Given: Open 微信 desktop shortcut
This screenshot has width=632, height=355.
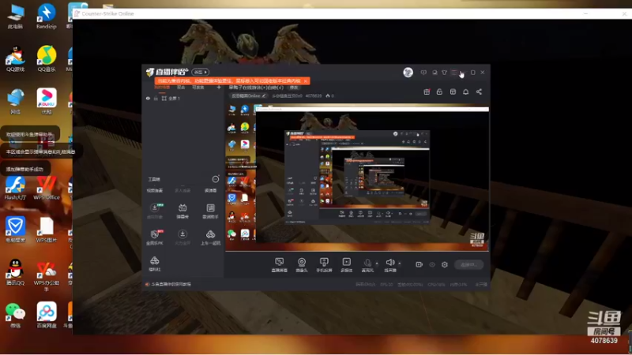Looking at the screenshot, I should coord(15,316).
